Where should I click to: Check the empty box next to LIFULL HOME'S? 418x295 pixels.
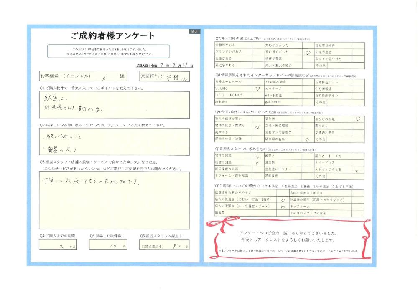click(x=257, y=95)
